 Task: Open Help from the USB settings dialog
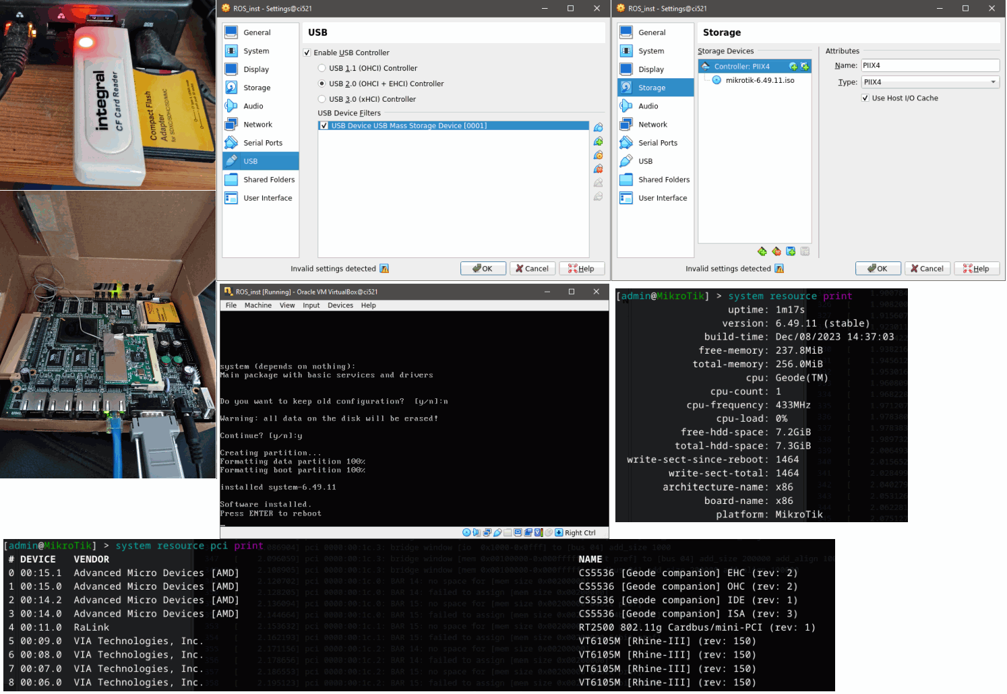coord(582,268)
